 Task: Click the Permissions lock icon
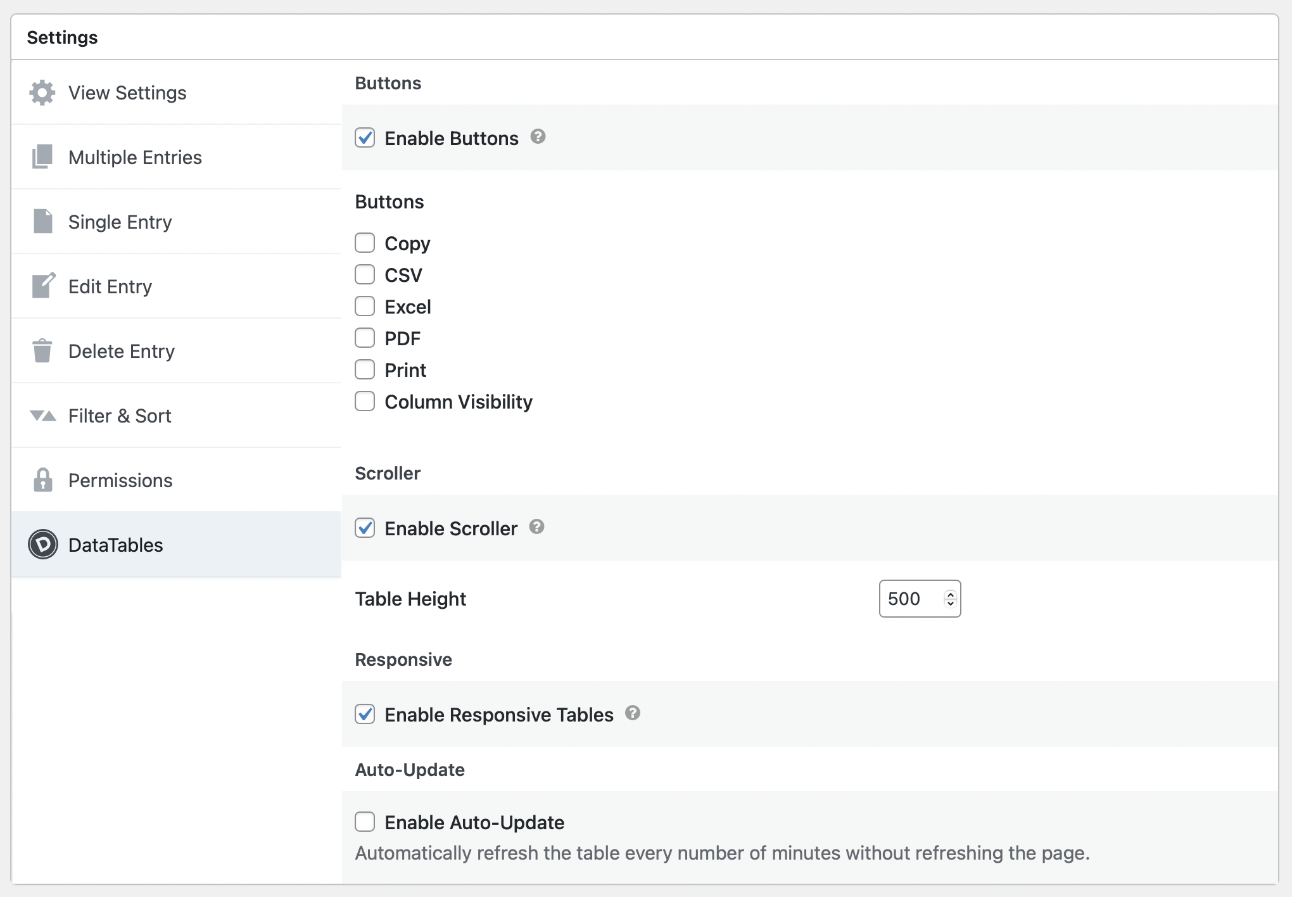pyautogui.click(x=42, y=480)
